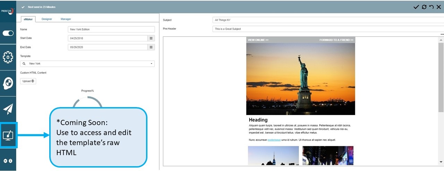Toggle the on/off switch in sidebar
Screen dimensions: 444x171
(x=8, y=33)
